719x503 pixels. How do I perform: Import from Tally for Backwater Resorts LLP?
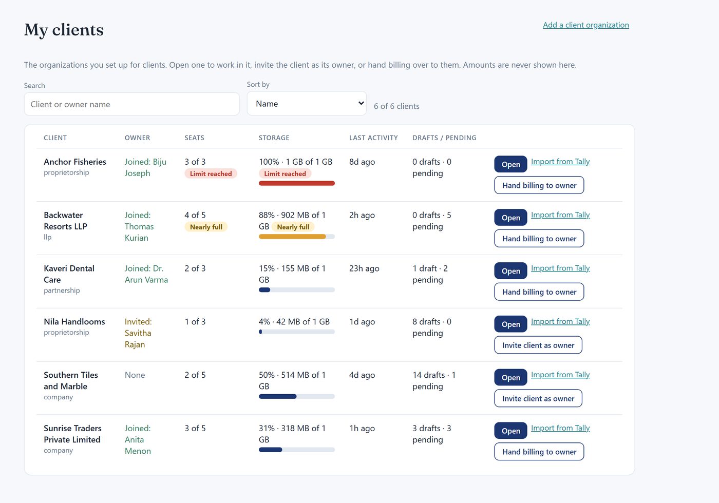[x=560, y=215]
